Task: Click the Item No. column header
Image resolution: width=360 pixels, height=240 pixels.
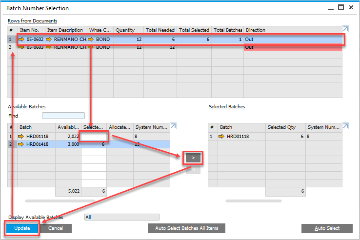Action: [31, 30]
